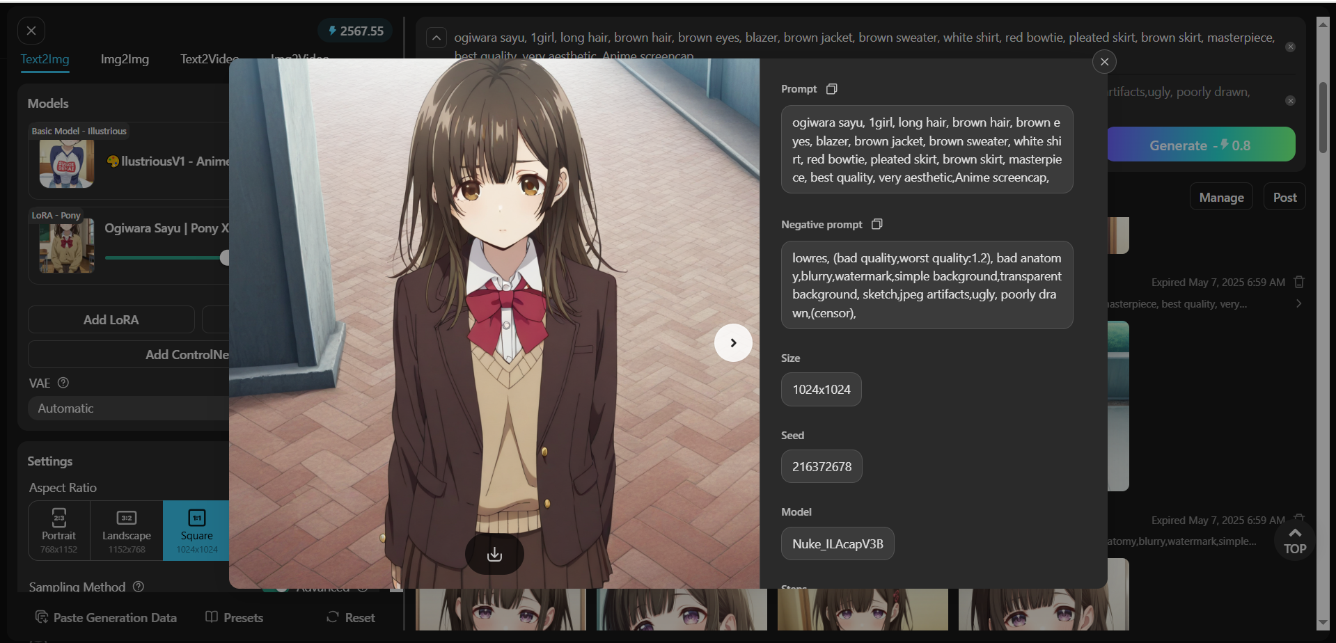Click the Model name Nuke_ILAcapV3B
The width and height of the screenshot is (1336, 643).
(x=838, y=543)
